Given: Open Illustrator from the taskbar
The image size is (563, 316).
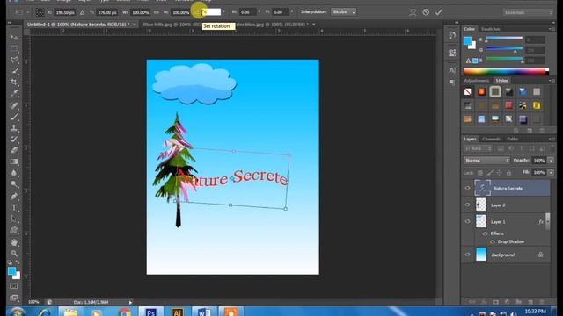Looking at the screenshot, I should tap(178, 312).
